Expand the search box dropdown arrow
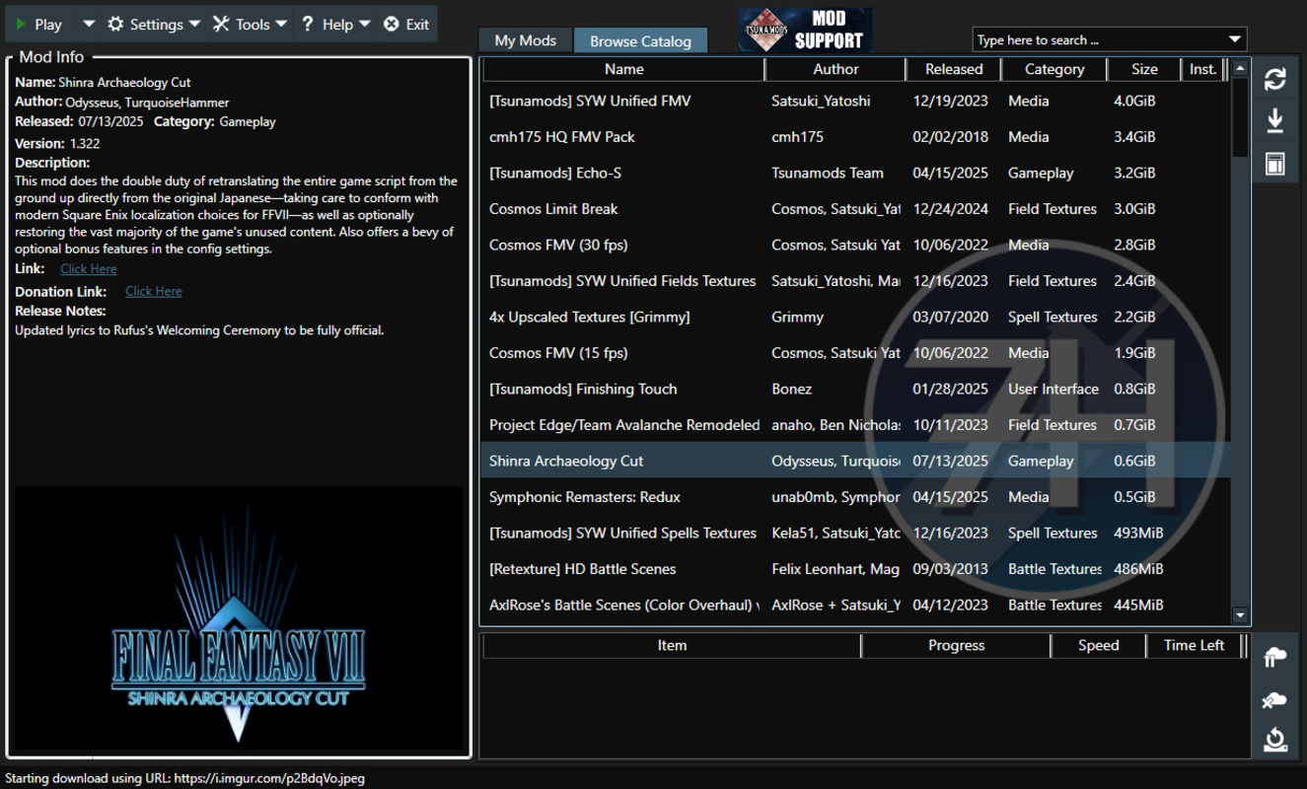This screenshot has width=1307, height=789. coord(1235,39)
